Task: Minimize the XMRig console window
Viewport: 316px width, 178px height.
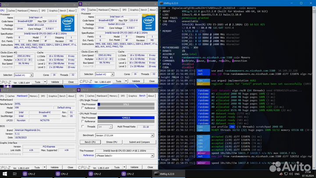Action: click(x=291, y=3)
